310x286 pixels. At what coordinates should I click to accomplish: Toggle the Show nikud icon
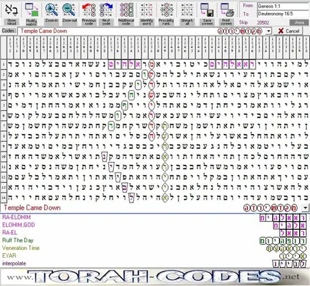pos(12,14)
